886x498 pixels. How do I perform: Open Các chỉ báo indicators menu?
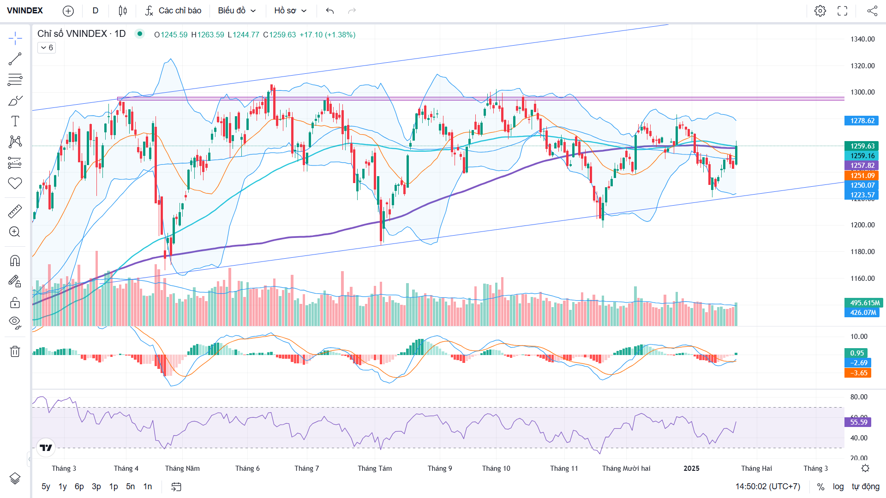[x=174, y=11]
